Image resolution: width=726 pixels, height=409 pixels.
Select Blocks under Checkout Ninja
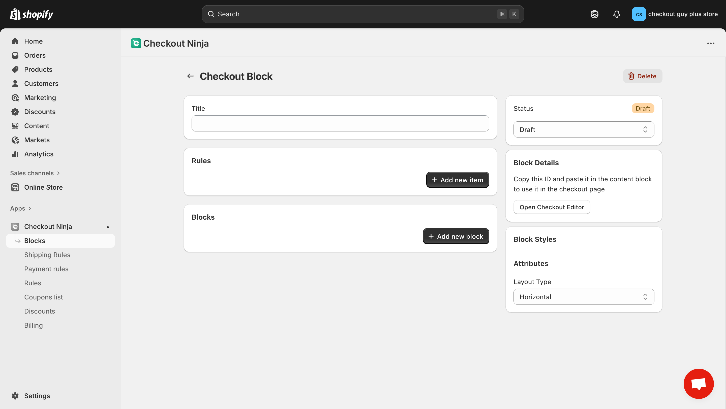[x=34, y=241]
